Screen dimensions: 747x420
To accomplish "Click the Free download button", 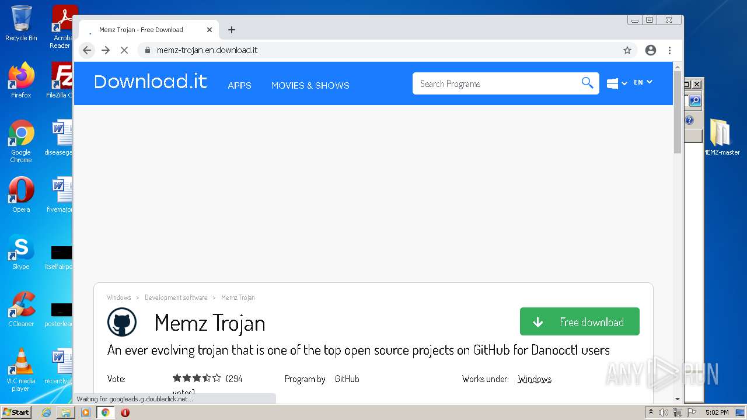I will (x=580, y=321).
